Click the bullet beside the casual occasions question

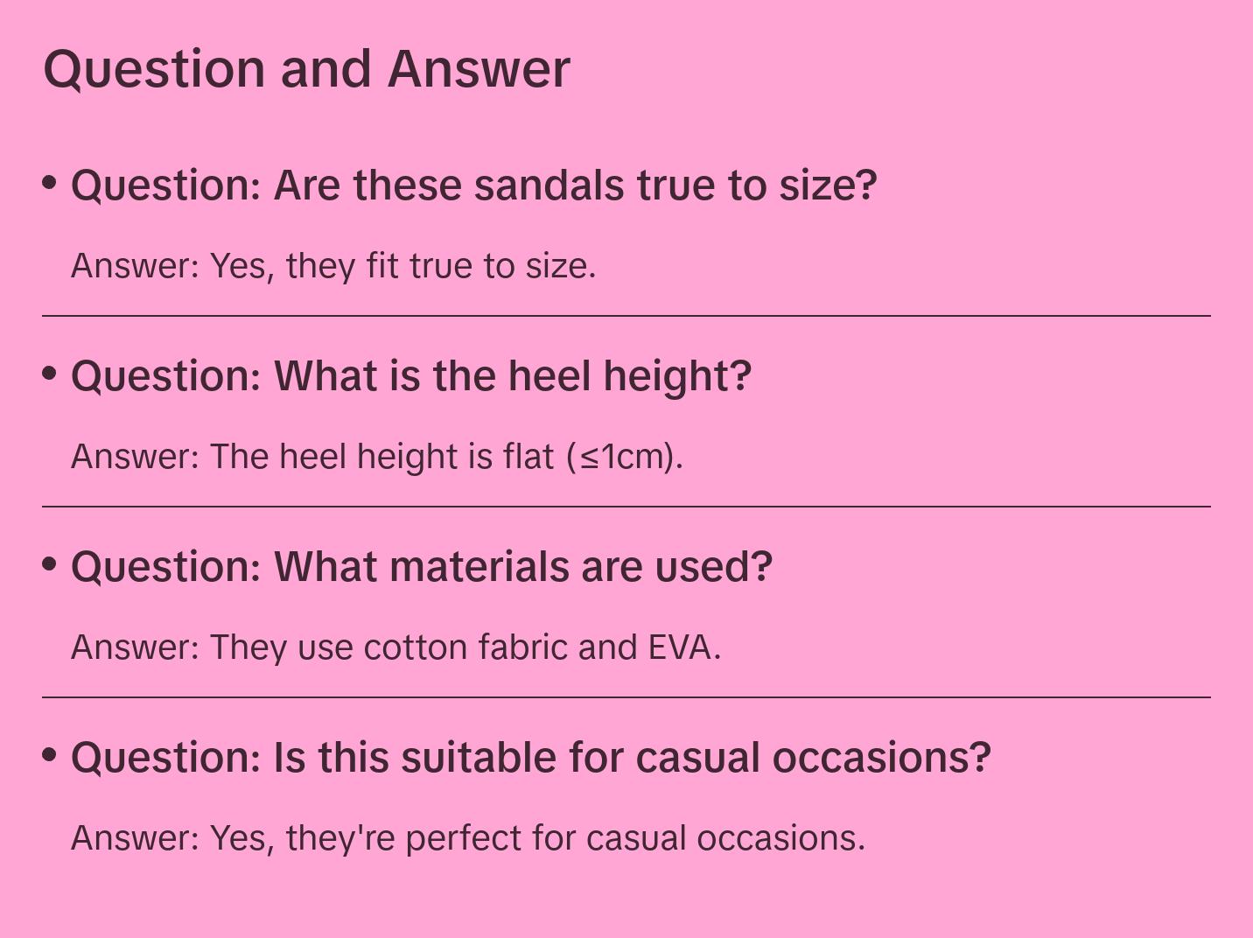click(50, 754)
